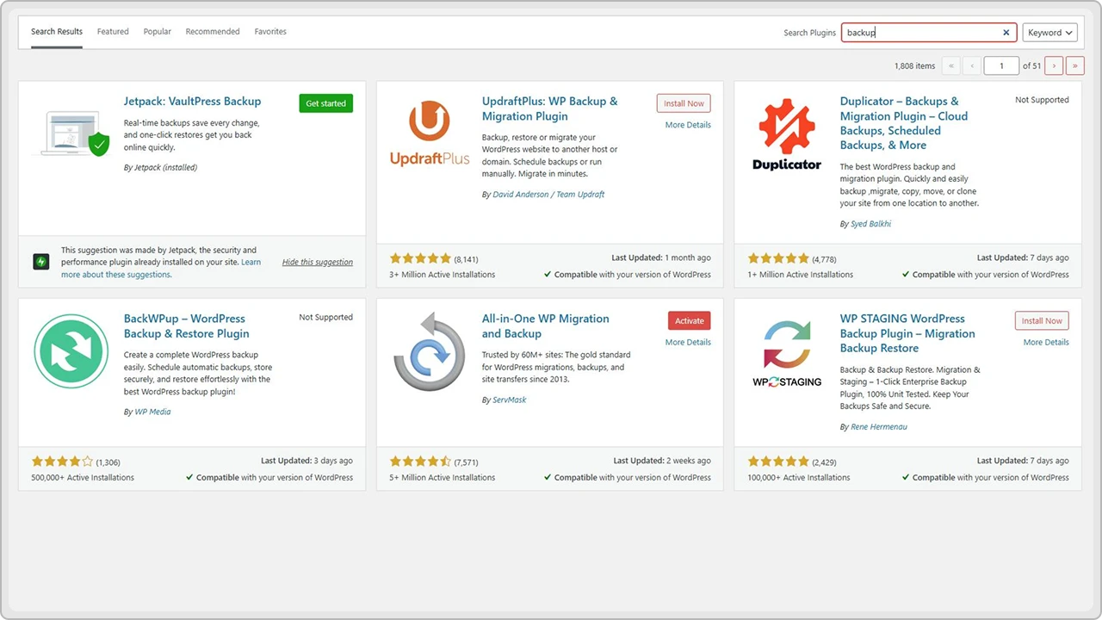Open More Details for UpdraftPlus
This screenshot has height=620, width=1102.
tap(687, 124)
